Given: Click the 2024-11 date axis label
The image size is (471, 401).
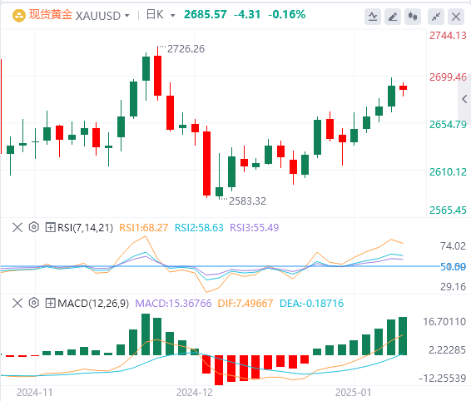Looking at the screenshot, I should [35, 393].
